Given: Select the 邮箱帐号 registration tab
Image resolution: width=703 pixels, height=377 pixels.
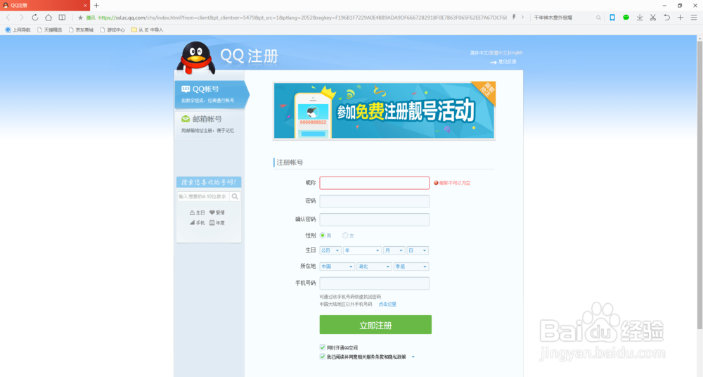Looking at the screenshot, I should pos(209,124).
